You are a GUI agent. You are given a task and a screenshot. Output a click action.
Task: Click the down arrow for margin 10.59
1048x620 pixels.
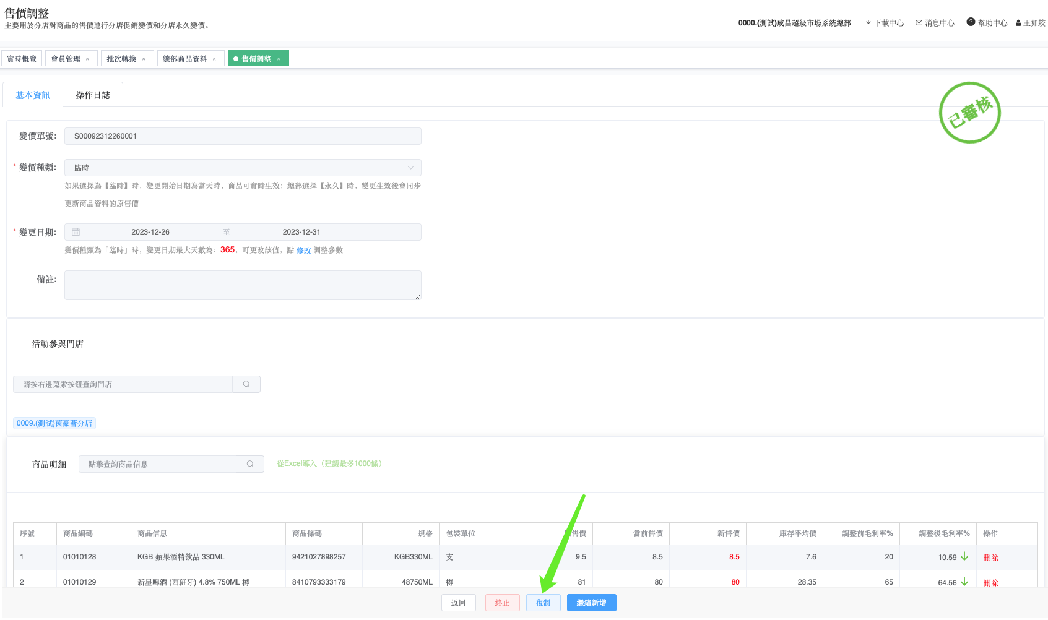[964, 557]
